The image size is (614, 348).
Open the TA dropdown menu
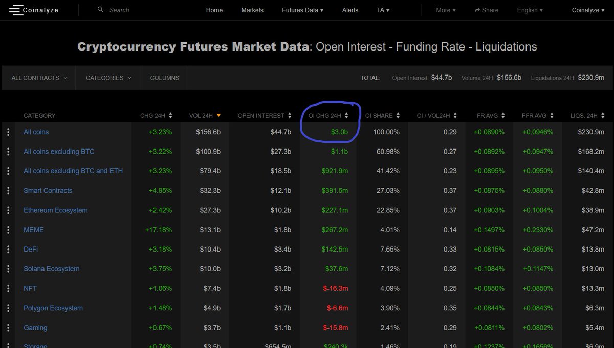(383, 10)
